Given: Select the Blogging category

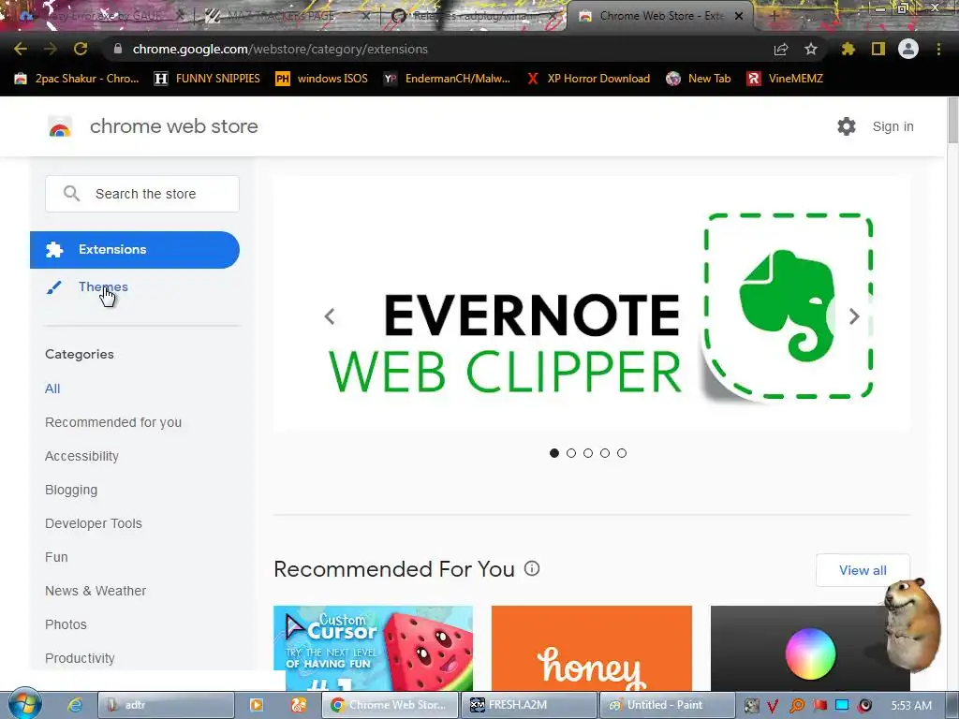Looking at the screenshot, I should click(x=71, y=490).
